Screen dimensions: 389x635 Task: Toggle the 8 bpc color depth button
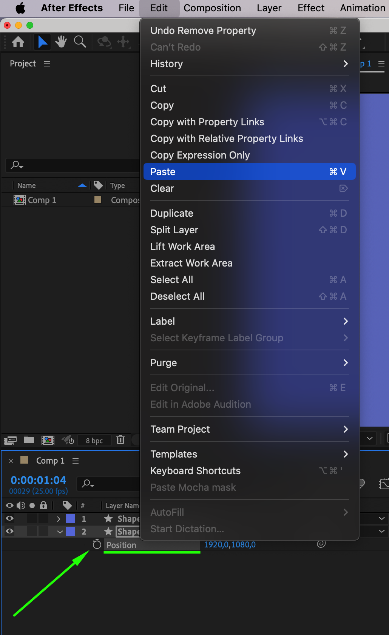tap(94, 441)
